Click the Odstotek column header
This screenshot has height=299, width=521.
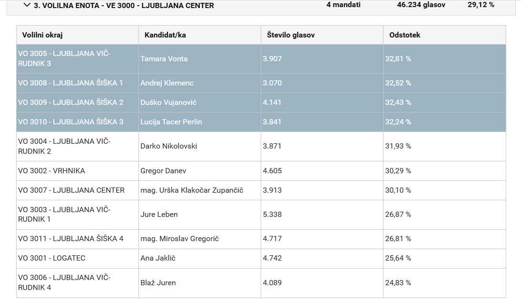pos(404,35)
